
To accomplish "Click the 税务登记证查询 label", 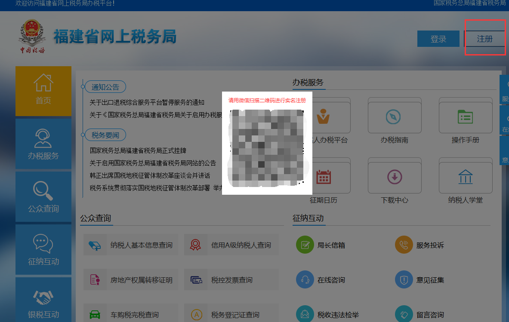I will click(x=235, y=315).
